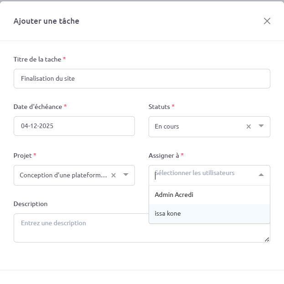Open the Statuts dropdown arrow

tap(261, 126)
